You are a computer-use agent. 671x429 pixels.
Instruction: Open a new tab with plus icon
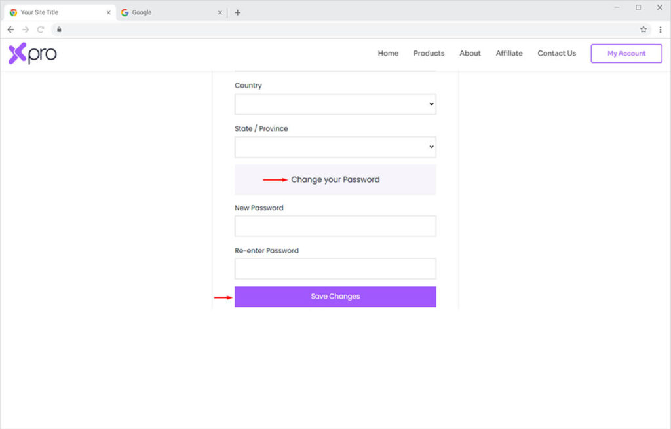click(237, 12)
